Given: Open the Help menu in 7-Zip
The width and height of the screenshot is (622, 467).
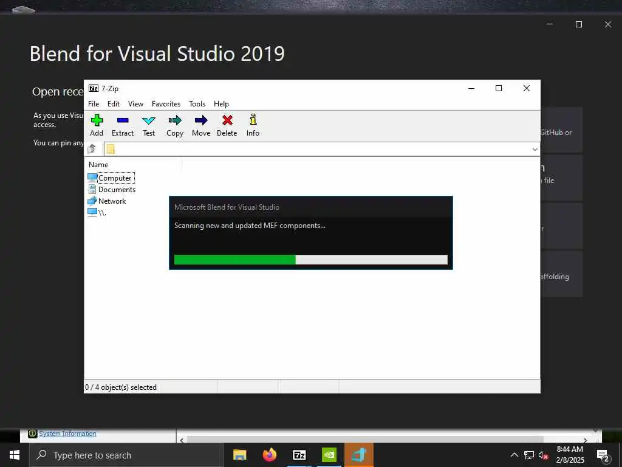Looking at the screenshot, I should (221, 103).
